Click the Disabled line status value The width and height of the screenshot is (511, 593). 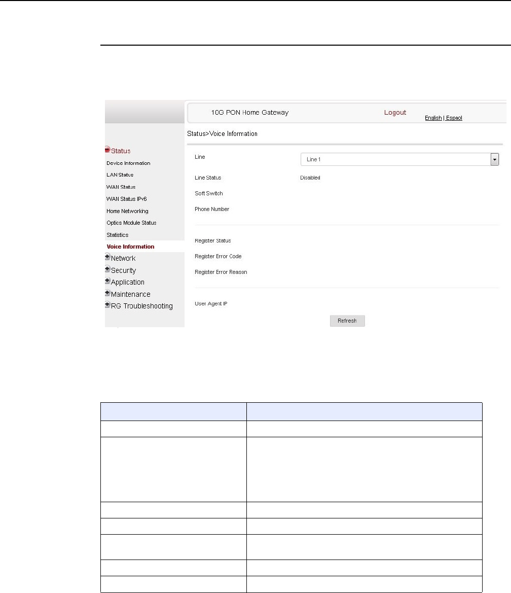point(310,178)
